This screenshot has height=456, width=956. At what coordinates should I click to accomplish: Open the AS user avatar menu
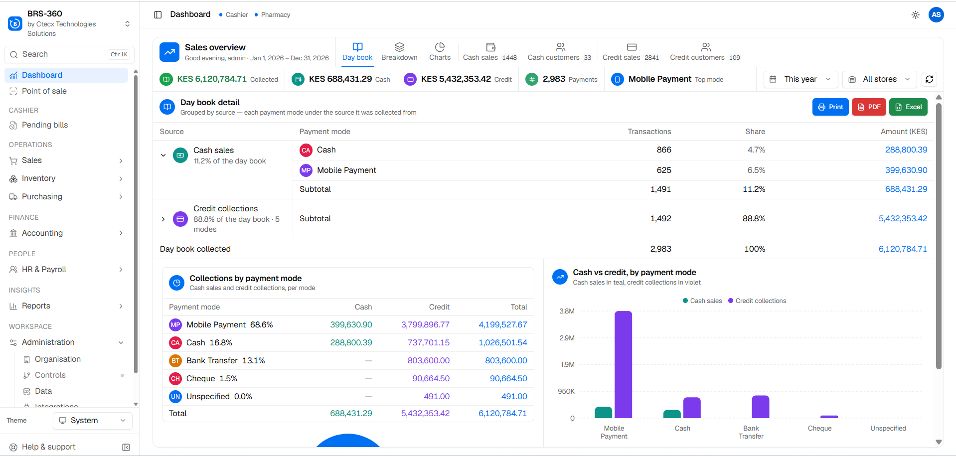click(x=936, y=15)
